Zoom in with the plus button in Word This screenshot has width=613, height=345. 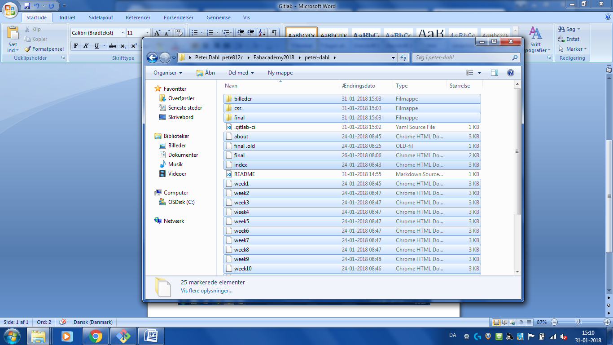tap(607, 322)
